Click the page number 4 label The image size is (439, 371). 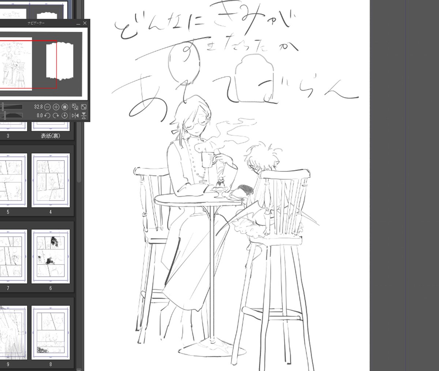coord(50,212)
